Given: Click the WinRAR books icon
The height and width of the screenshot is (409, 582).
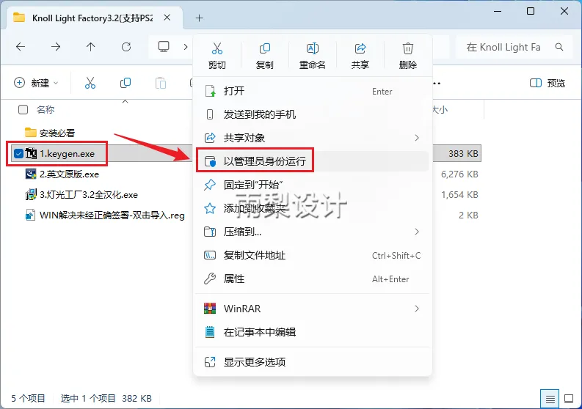Looking at the screenshot, I should click(210, 309).
